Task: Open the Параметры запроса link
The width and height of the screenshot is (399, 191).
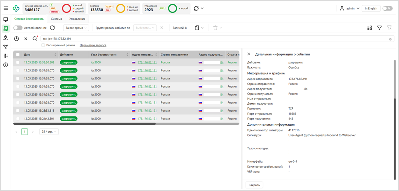Action: (93, 45)
